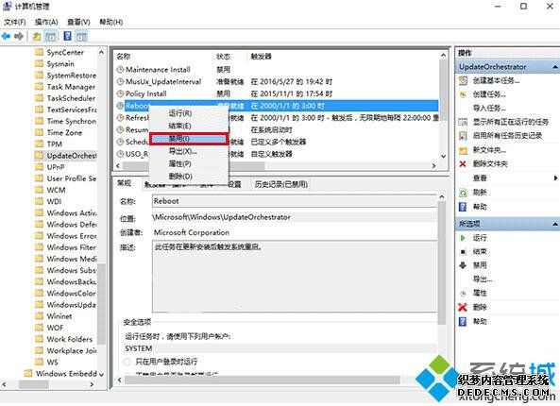Expand the View submenu arrow in actions pane

point(555,178)
